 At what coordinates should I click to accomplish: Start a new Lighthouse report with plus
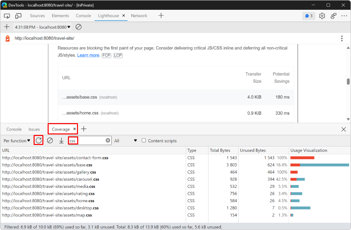pos(7,27)
